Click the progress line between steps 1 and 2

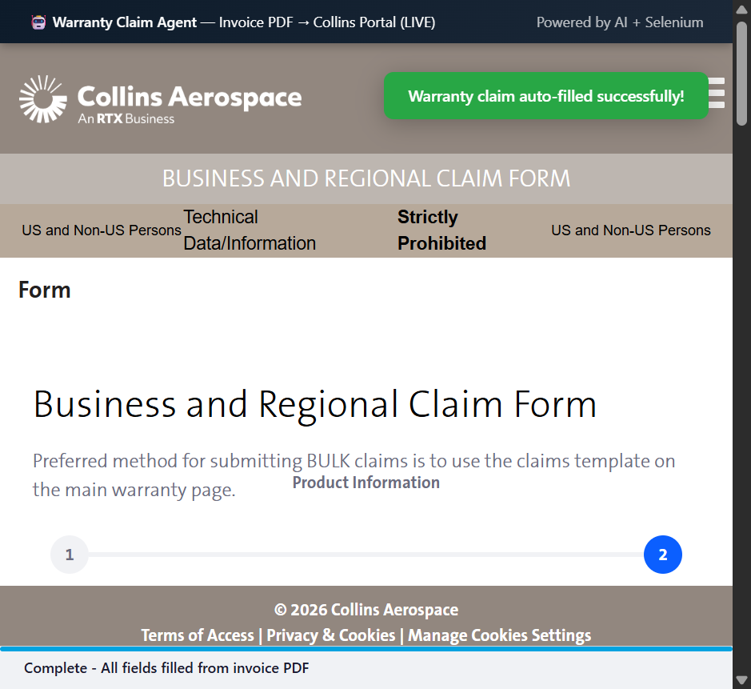(x=366, y=554)
